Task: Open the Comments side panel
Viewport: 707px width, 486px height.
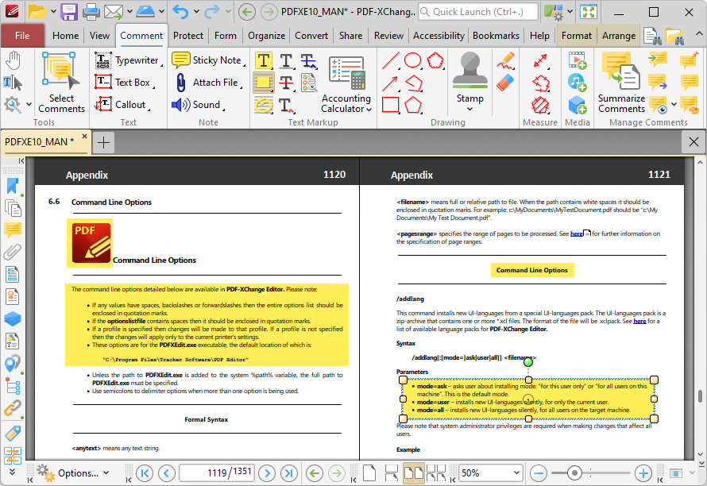Action: [13, 230]
